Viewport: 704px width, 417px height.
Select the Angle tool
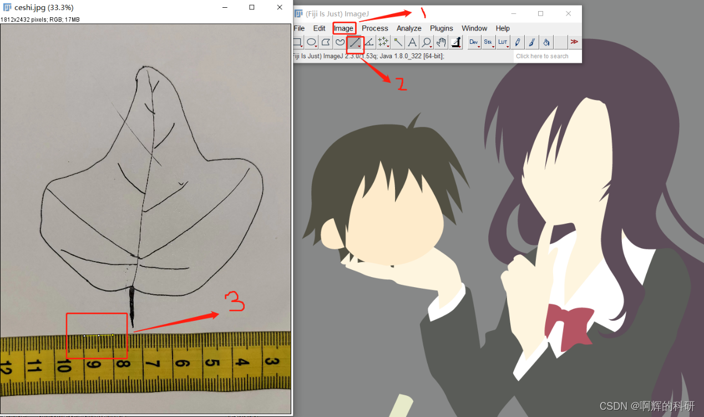click(x=369, y=42)
